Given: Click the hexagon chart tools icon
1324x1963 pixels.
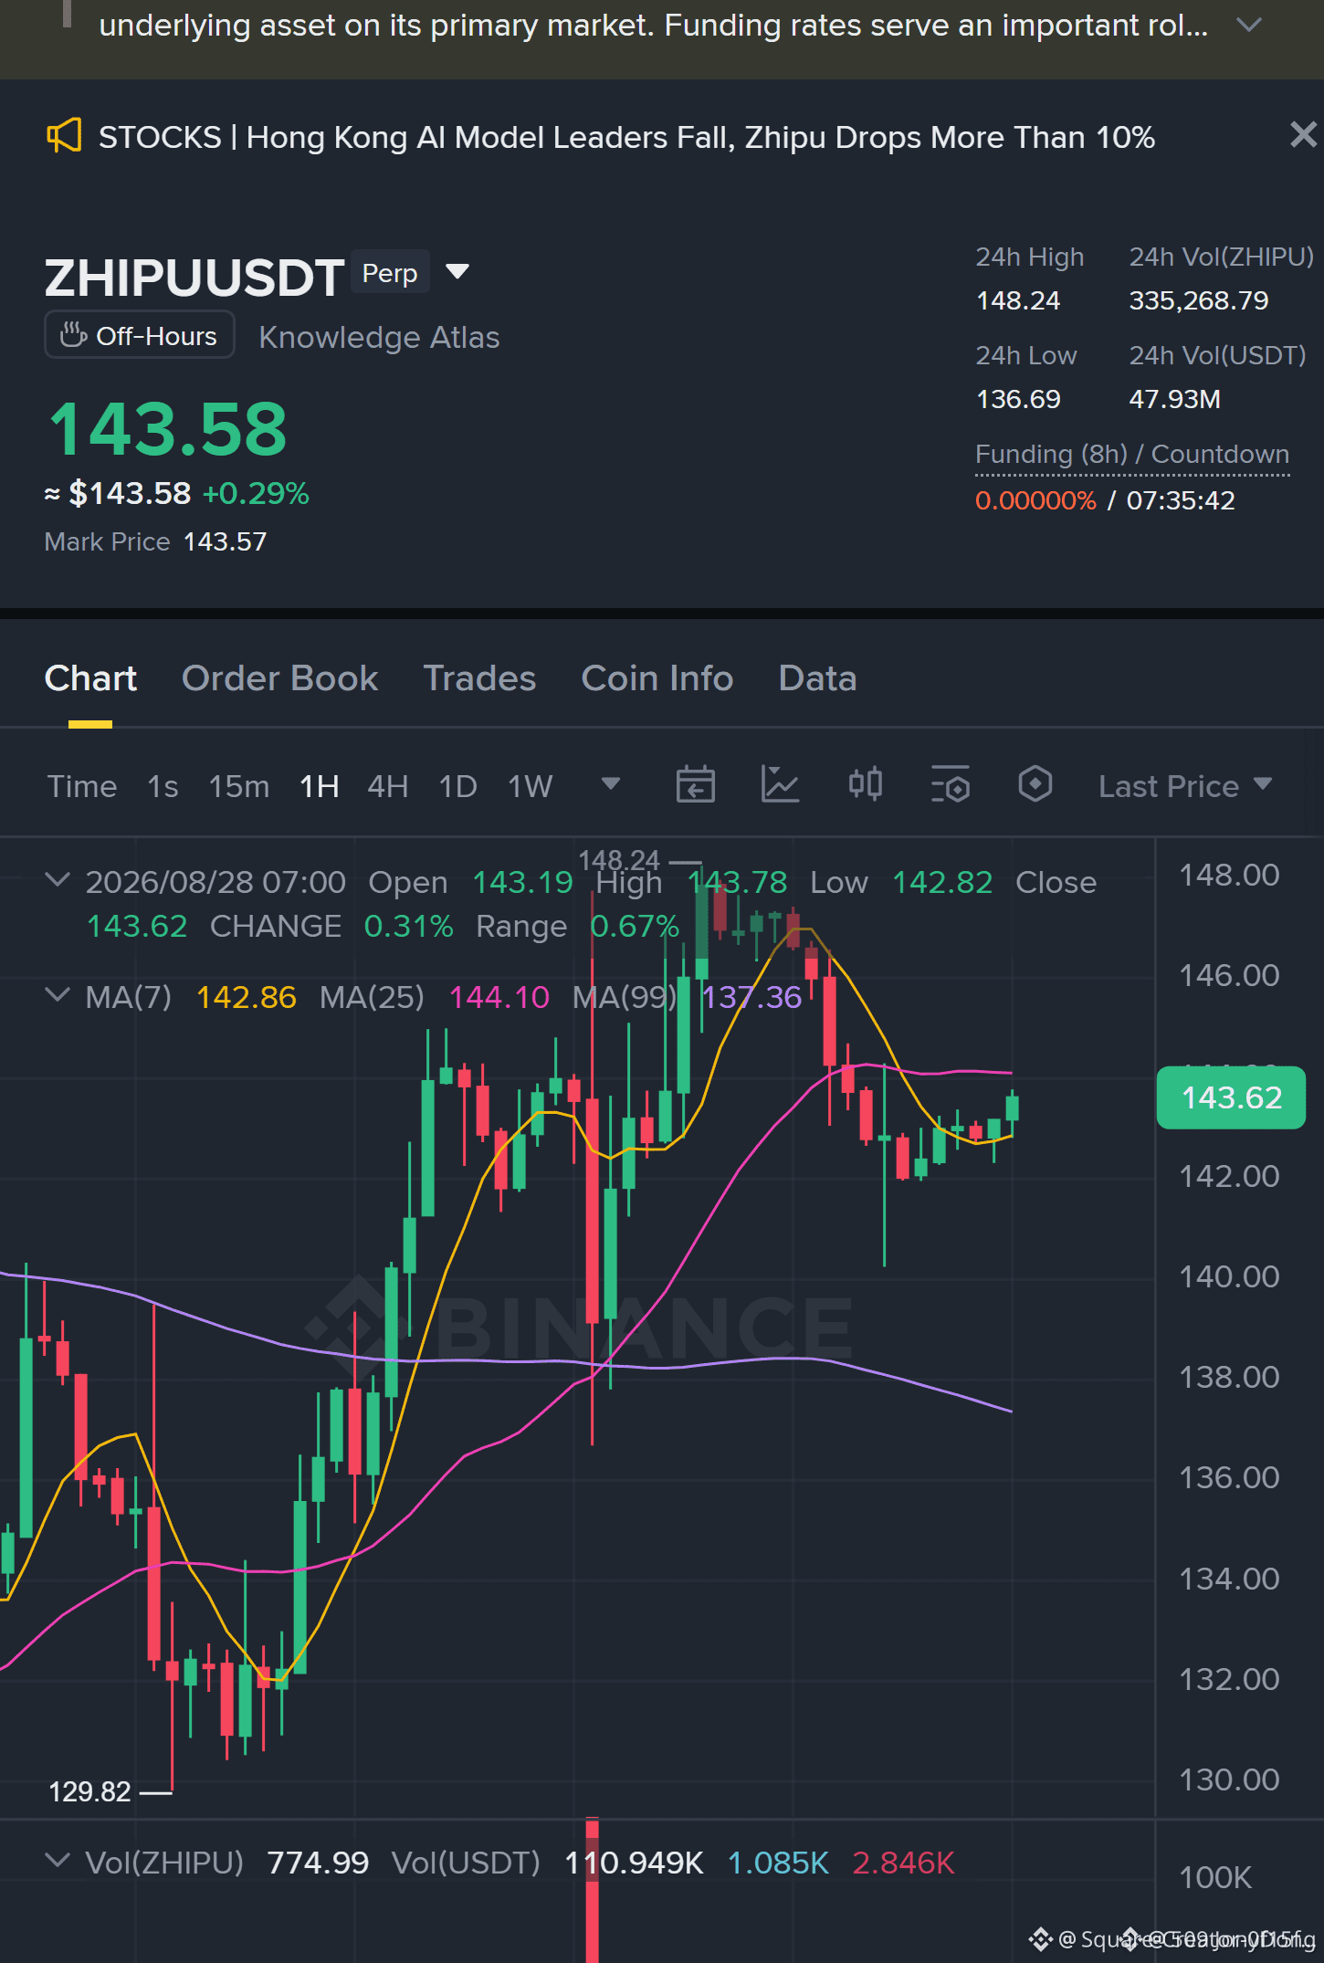Looking at the screenshot, I should 1035,785.
